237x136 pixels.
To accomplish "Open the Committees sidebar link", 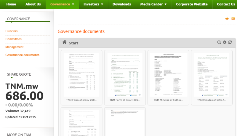I will 13,39.
